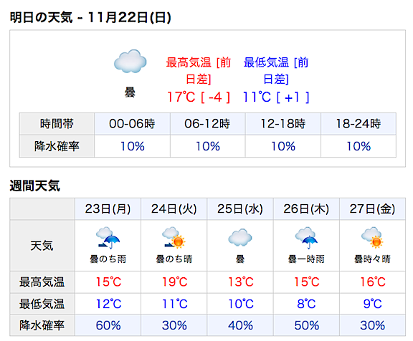Click the 10% rain chance for 06-12時

208,146
